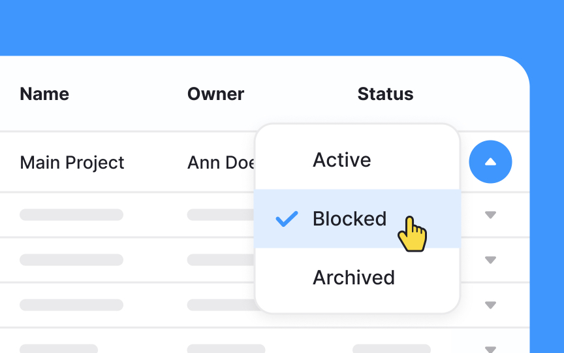
Task: Click the Ann Doe owner cell
Action: (x=221, y=162)
